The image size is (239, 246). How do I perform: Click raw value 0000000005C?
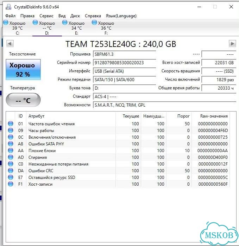[x=213, y=177]
